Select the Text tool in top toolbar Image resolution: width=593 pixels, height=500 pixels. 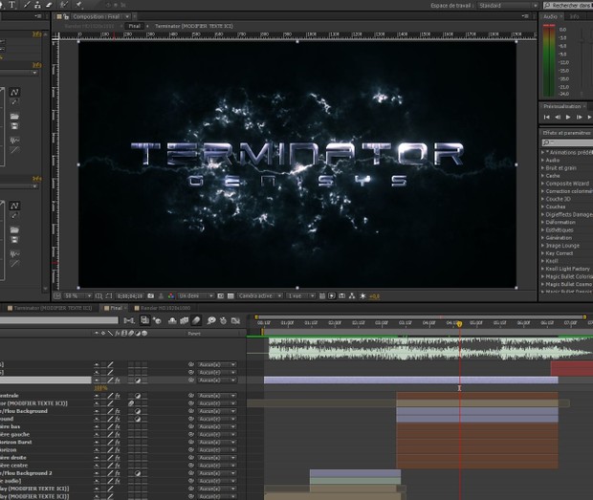tap(12, 5)
